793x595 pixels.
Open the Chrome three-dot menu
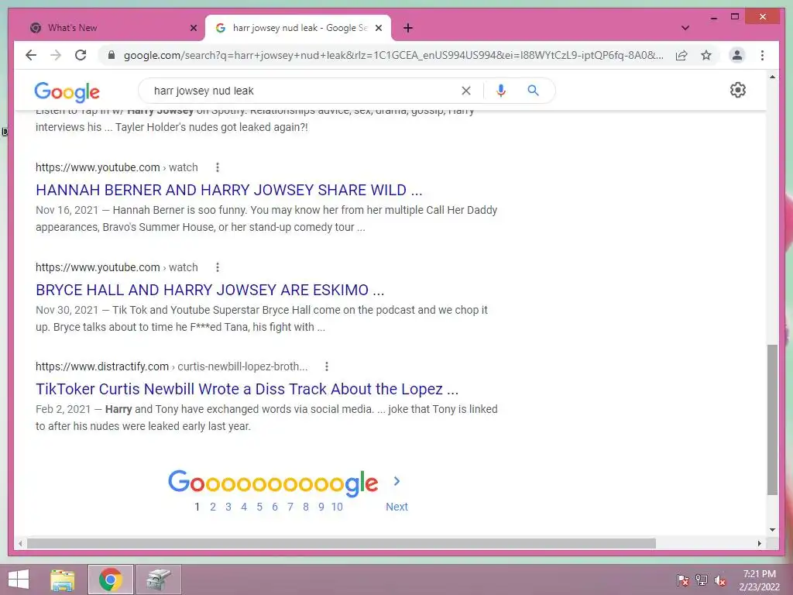[x=762, y=55]
